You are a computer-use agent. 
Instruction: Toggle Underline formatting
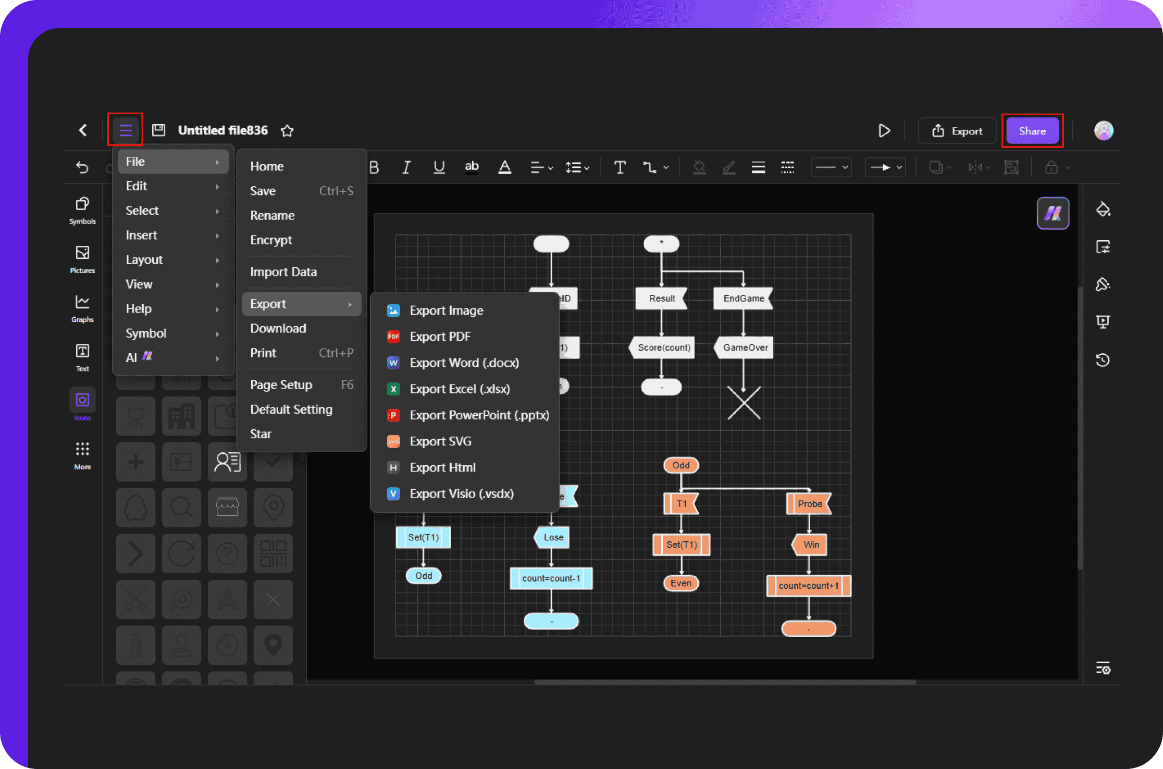tap(439, 167)
